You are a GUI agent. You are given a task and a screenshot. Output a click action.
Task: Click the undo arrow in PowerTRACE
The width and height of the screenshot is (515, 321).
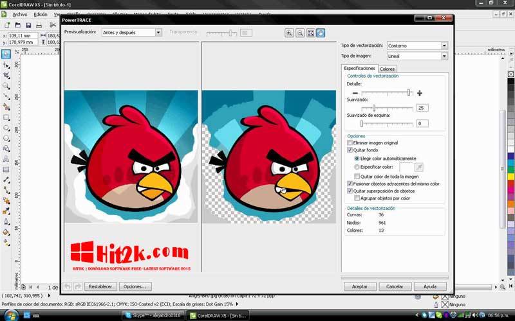pyautogui.click(x=68, y=286)
